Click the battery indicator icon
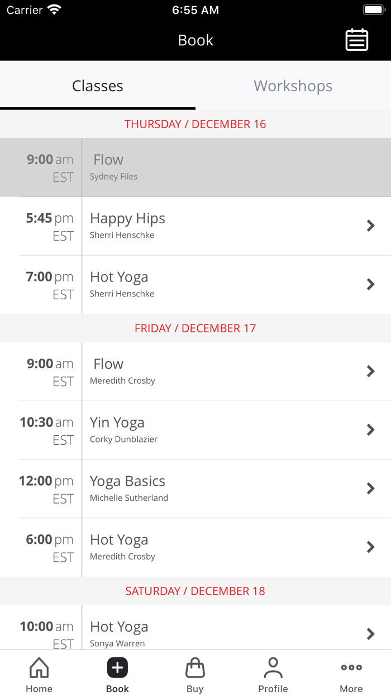 tap(373, 9)
